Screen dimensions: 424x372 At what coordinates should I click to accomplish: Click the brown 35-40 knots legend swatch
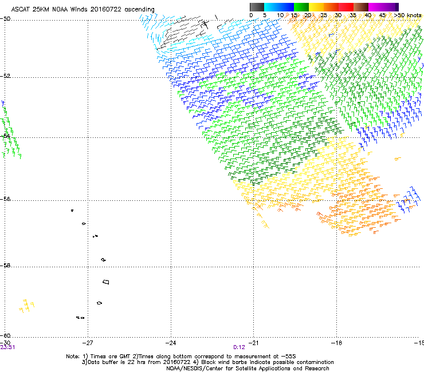click(361, 7)
